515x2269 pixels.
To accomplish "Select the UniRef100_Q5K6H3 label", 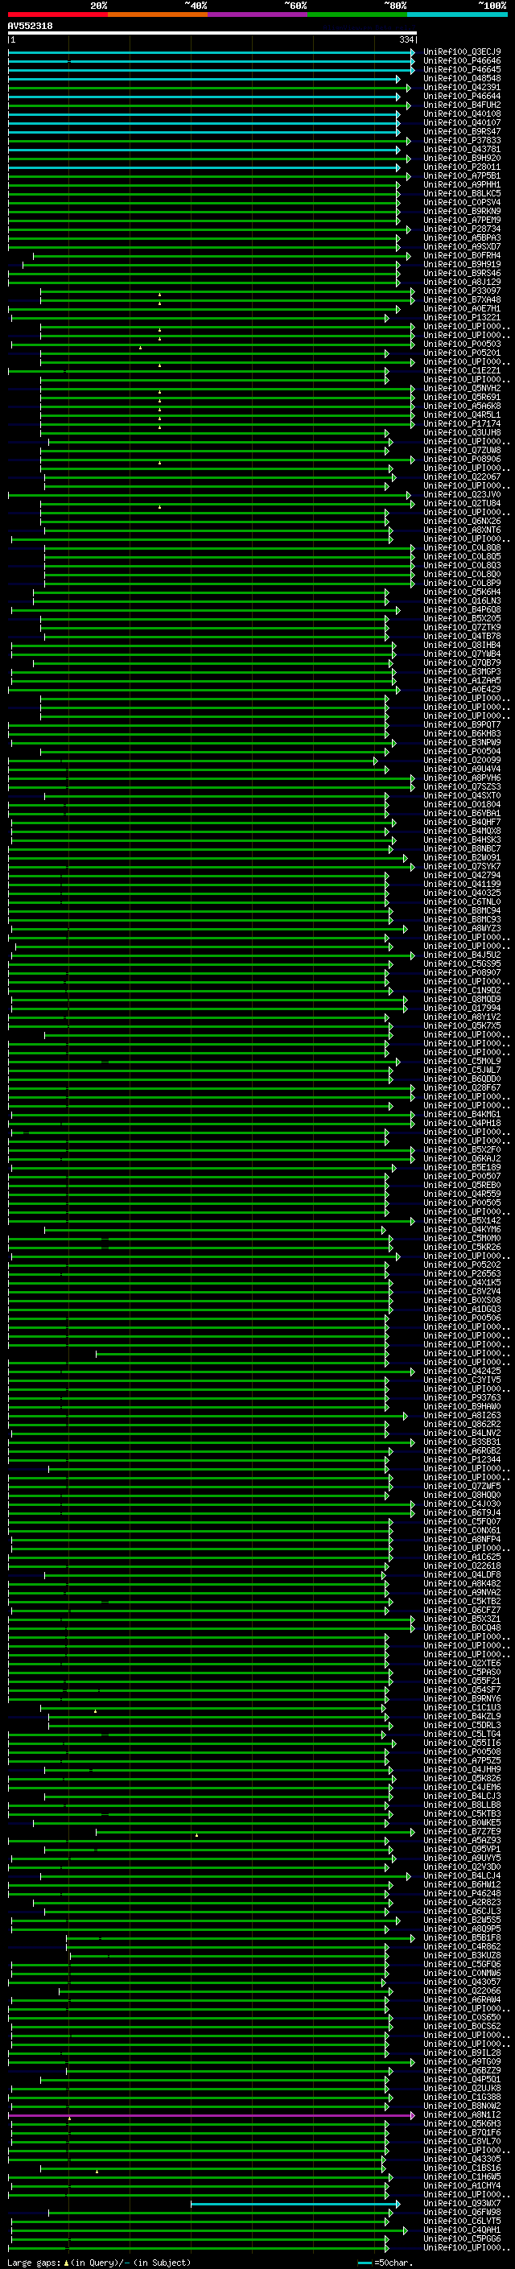I will coord(462,2123).
